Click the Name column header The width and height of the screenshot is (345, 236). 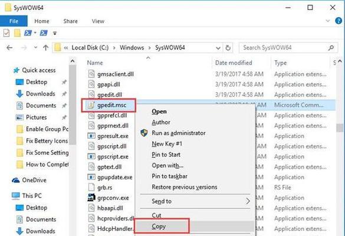(95, 63)
